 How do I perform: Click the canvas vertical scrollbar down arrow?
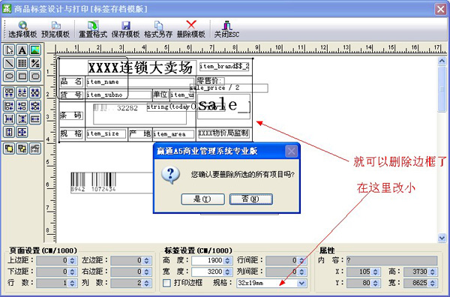(442, 238)
